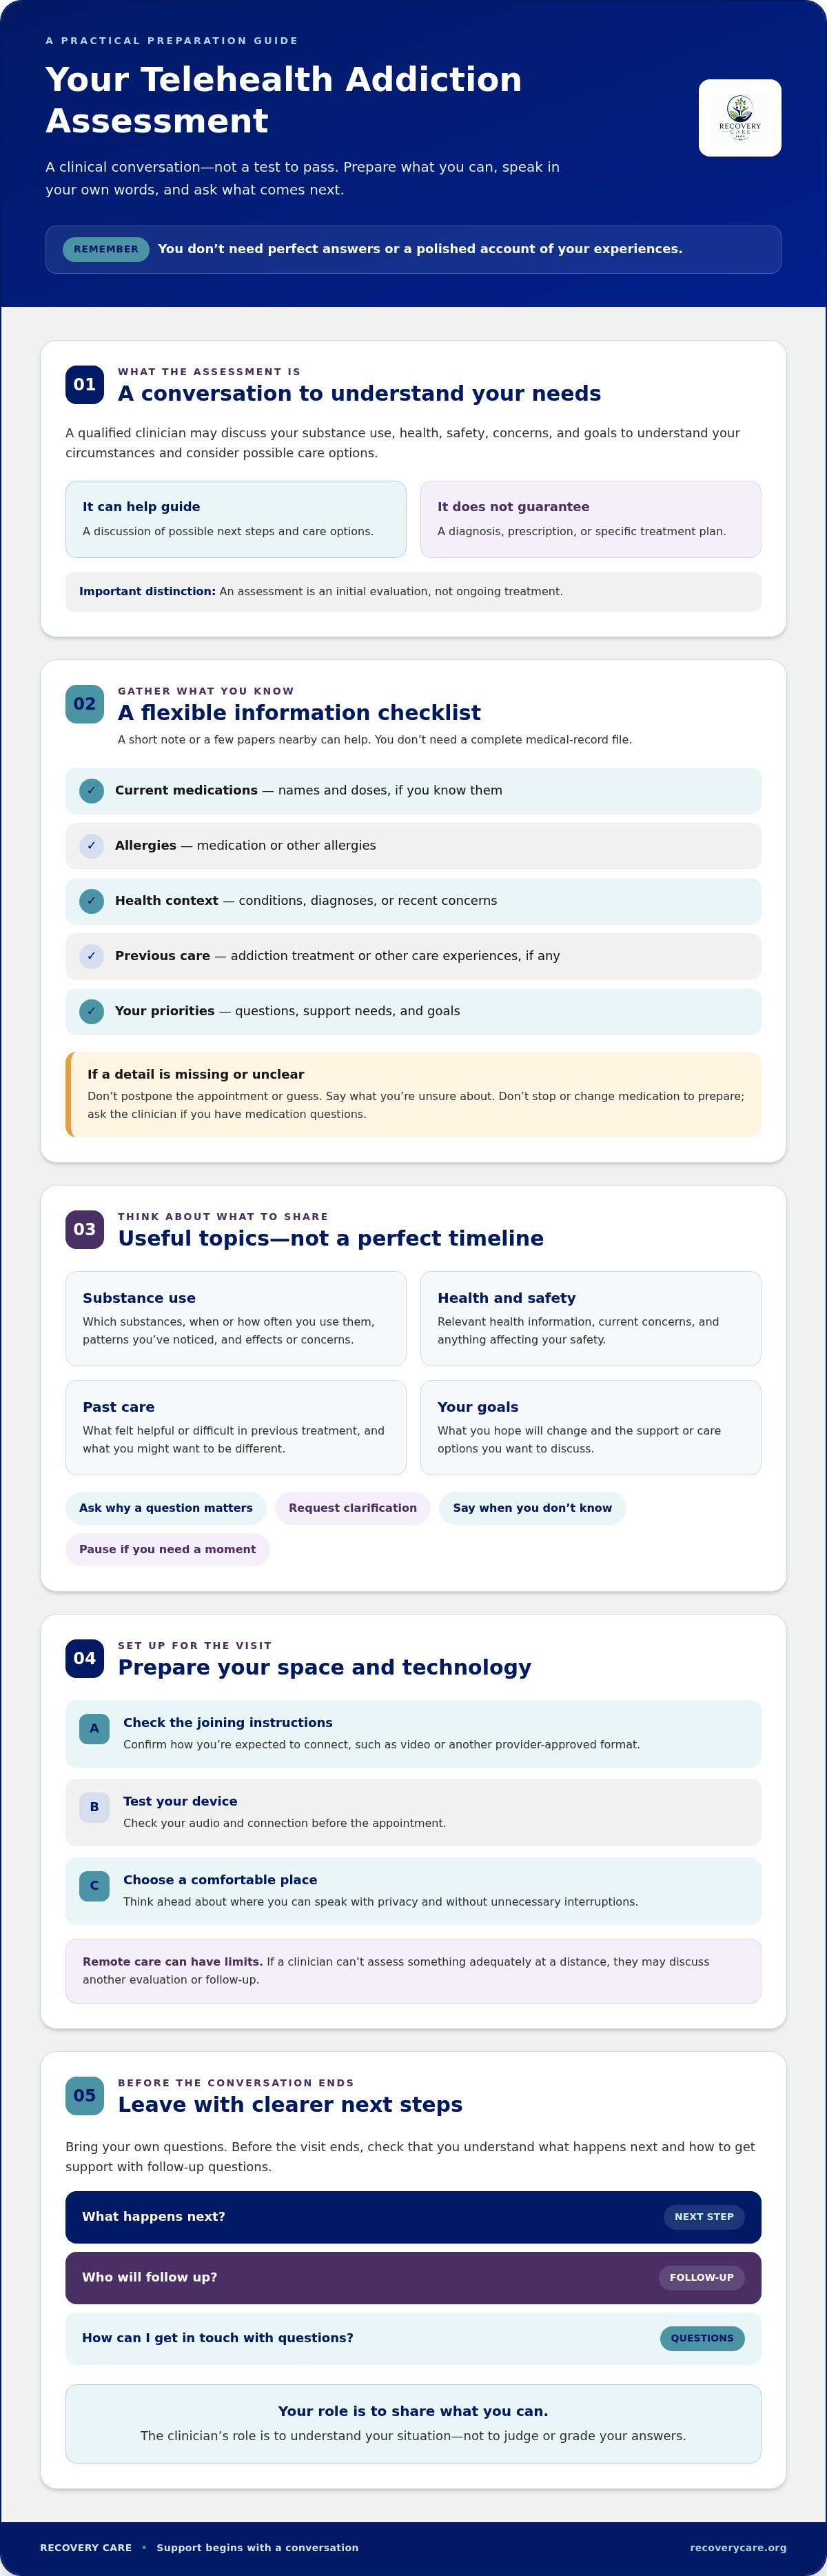Image resolution: width=827 pixels, height=2576 pixels.
Task: Expand the What happens next? row
Action: click(x=413, y=2217)
